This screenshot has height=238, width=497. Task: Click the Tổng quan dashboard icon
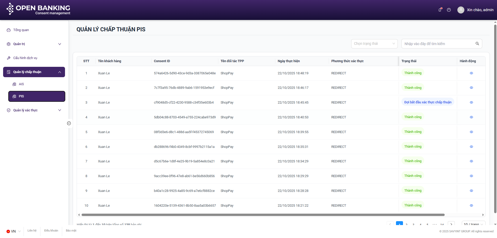(9, 30)
